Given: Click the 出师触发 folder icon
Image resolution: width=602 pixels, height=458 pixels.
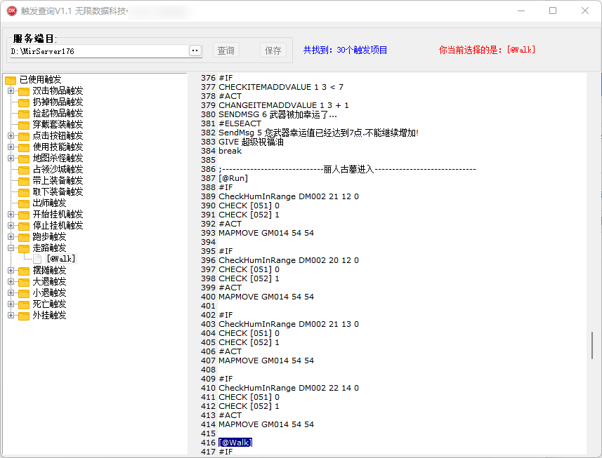Looking at the screenshot, I should (24, 203).
